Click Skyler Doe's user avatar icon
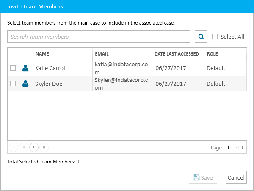This screenshot has width=254, height=191. click(25, 84)
